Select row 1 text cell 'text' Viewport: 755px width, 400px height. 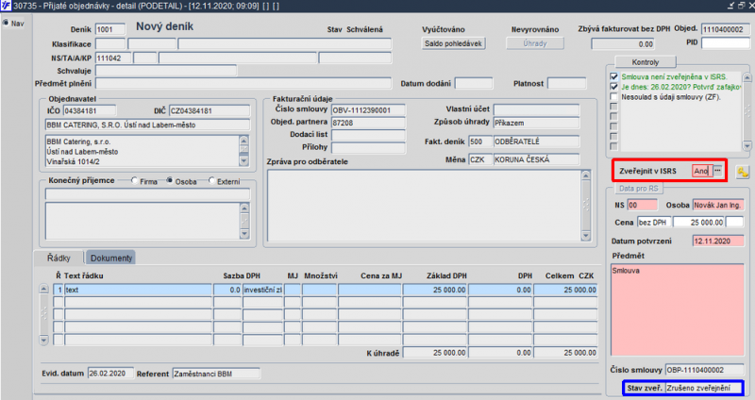(x=138, y=290)
